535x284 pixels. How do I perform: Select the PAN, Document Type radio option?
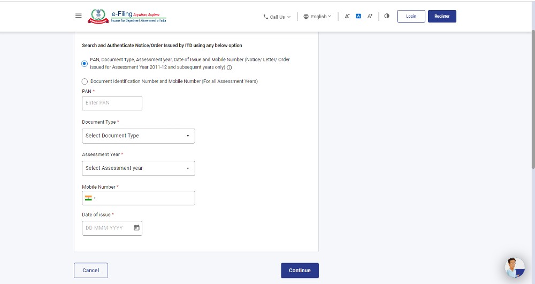(85, 64)
